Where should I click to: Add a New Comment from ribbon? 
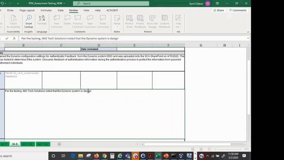coord(57,22)
